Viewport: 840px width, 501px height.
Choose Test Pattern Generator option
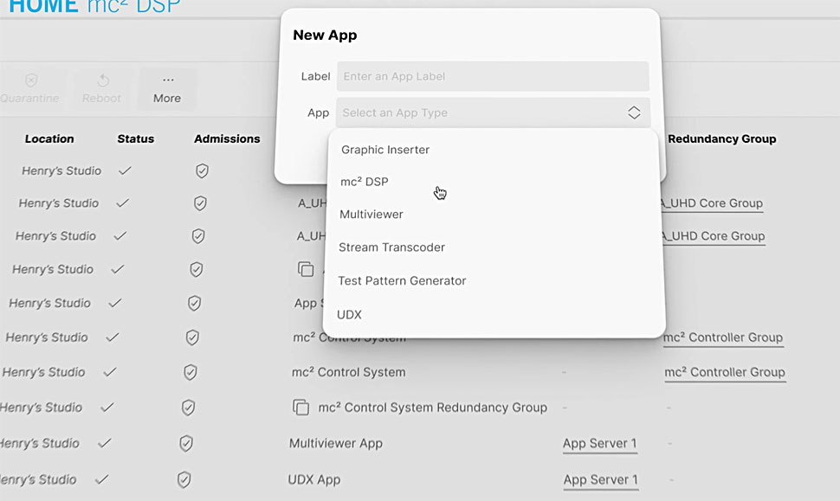[x=402, y=281]
